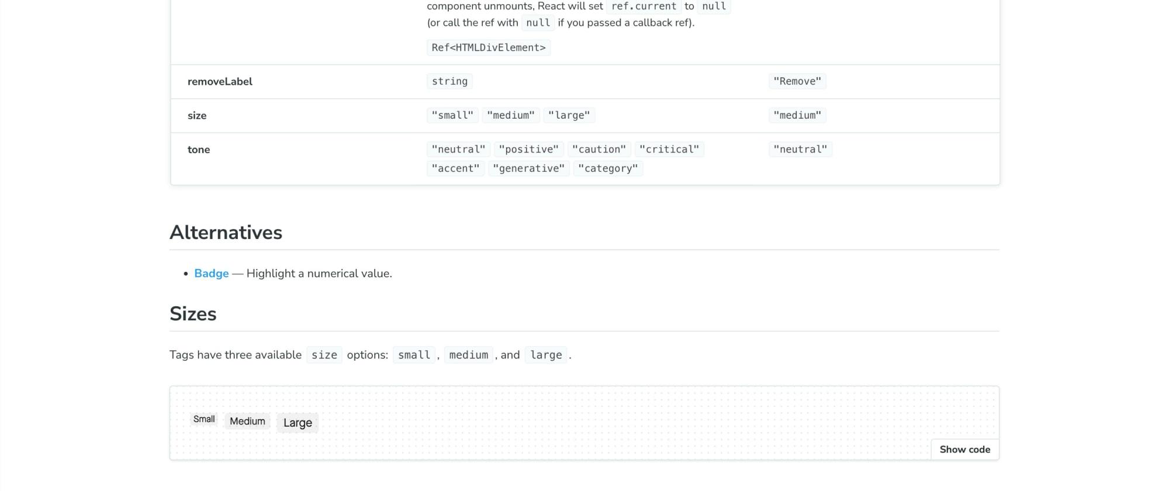Screen dimensions: 1169x491
Task: Click the "category" tone value chip
Action: pyautogui.click(x=608, y=168)
